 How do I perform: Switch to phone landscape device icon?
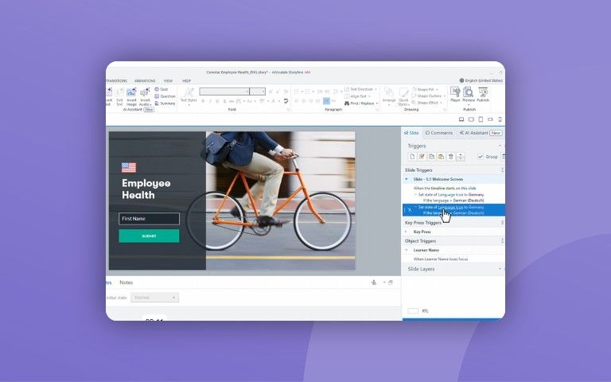[x=490, y=119]
